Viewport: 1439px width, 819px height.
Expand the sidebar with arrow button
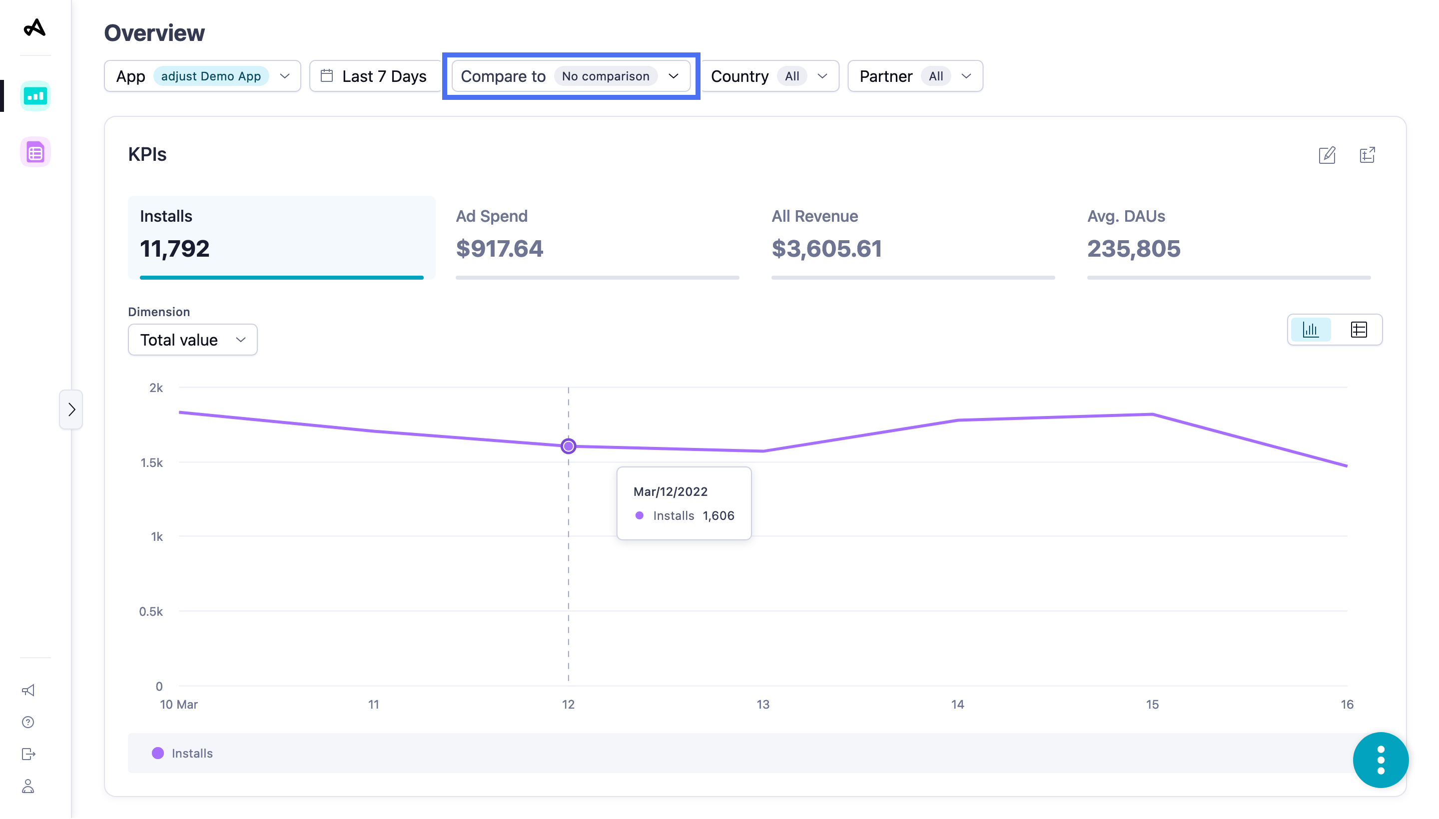pyautogui.click(x=71, y=409)
